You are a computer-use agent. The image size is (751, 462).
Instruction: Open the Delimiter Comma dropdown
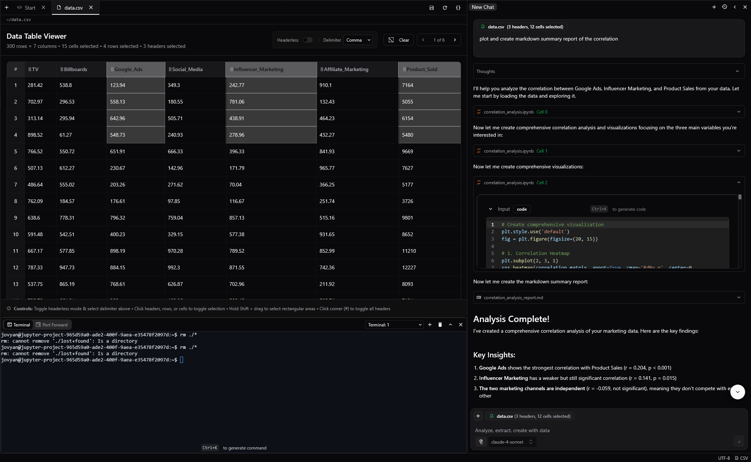pyautogui.click(x=358, y=40)
